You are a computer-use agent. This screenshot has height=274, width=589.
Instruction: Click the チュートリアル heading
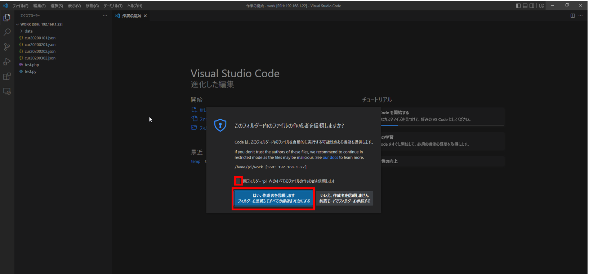377,100
